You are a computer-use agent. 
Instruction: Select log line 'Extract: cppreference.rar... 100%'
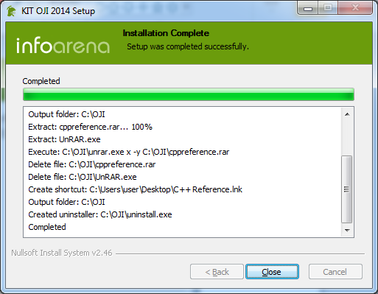coord(90,127)
